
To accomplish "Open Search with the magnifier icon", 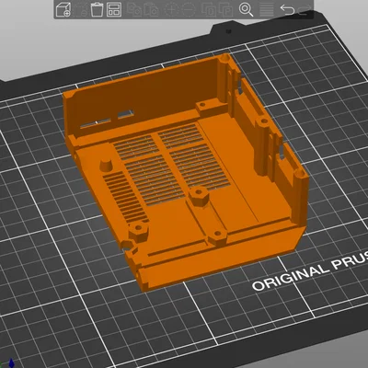I will pyautogui.click(x=246, y=9).
